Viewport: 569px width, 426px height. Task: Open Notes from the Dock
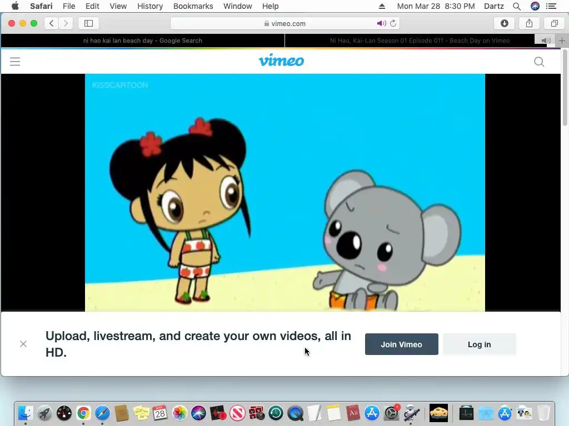pyautogui.click(x=333, y=413)
